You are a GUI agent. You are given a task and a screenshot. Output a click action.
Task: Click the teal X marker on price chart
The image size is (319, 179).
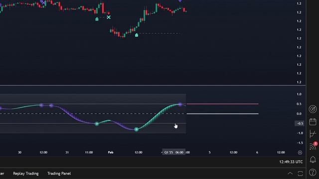109,17
